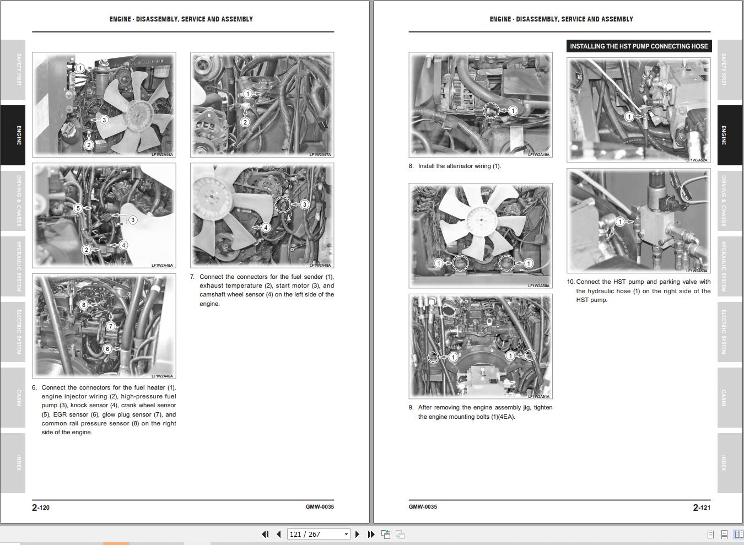
Task: Click right-page ELECTRIC SYSTEM tab
Action: (730, 332)
